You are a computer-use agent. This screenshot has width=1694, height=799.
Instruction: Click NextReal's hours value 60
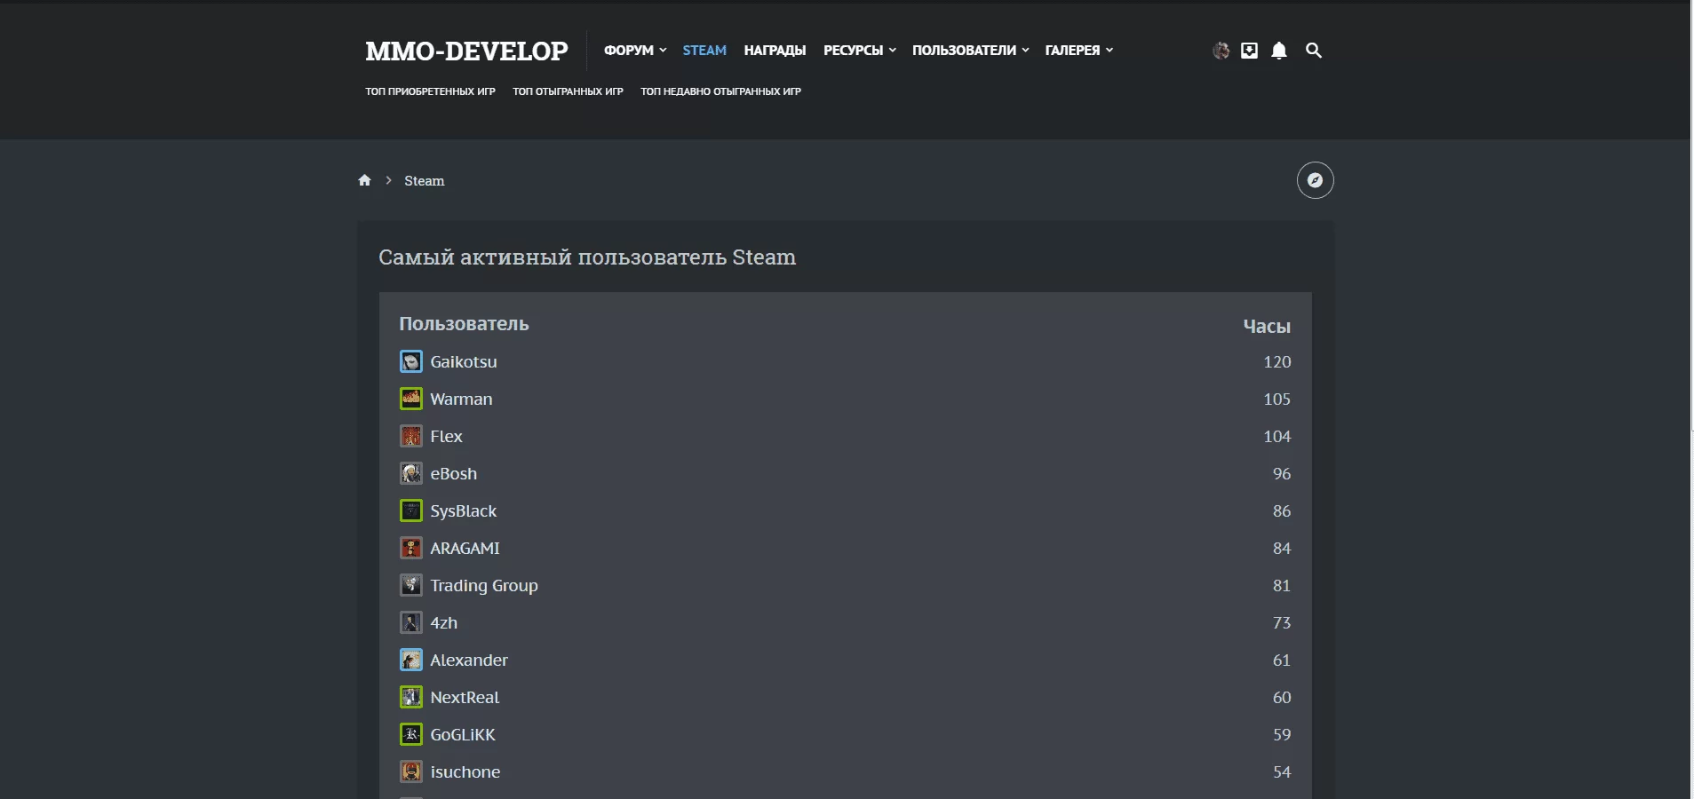coord(1282,697)
